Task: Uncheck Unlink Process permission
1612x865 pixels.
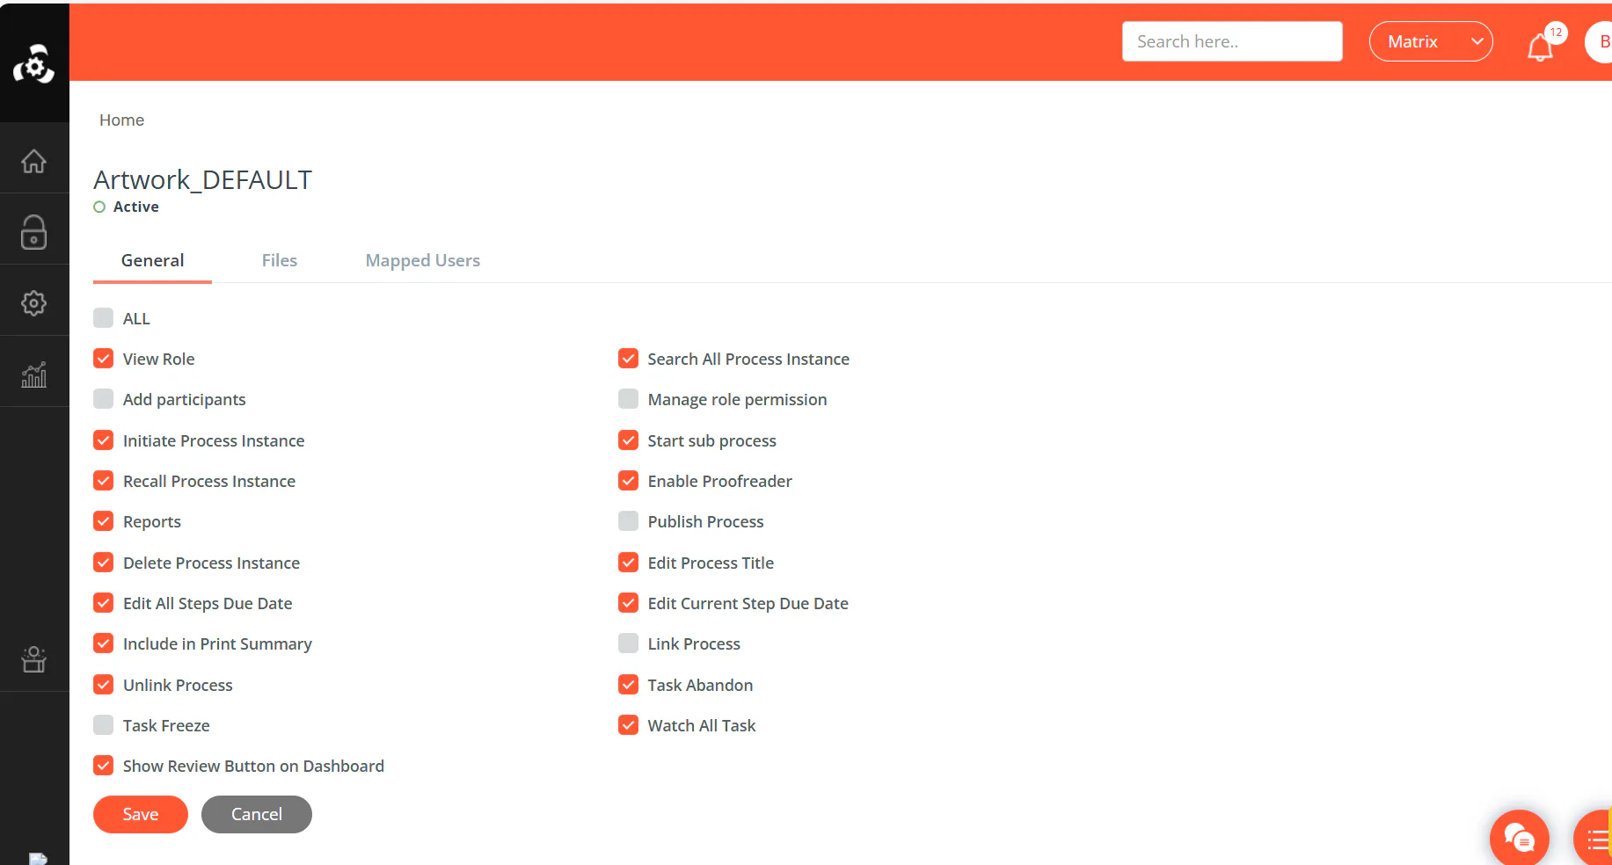Action: [104, 685]
